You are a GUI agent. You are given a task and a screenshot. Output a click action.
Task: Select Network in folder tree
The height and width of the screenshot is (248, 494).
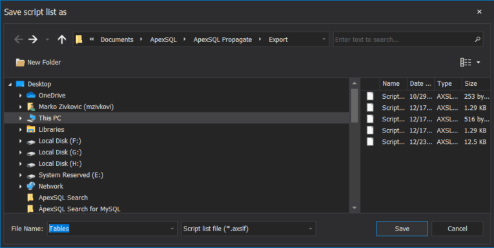click(x=51, y=186)
